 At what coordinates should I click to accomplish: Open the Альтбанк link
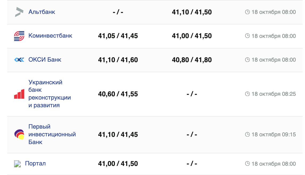tap(42, 12)
